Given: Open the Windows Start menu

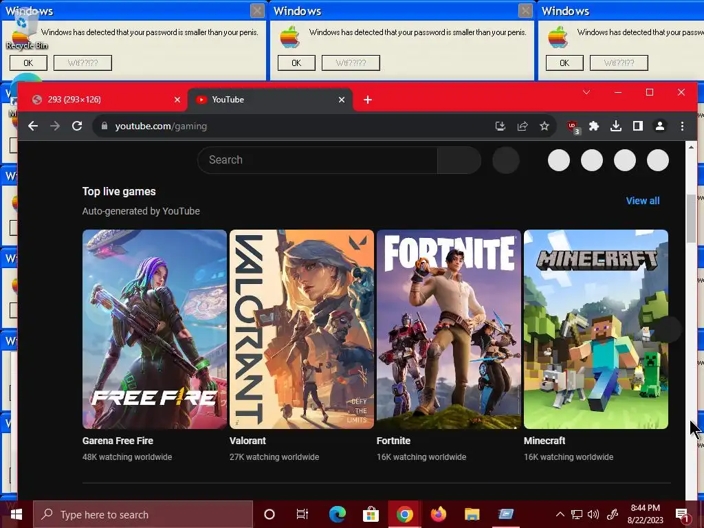Looking at the screenshot, I should [16, 514].
